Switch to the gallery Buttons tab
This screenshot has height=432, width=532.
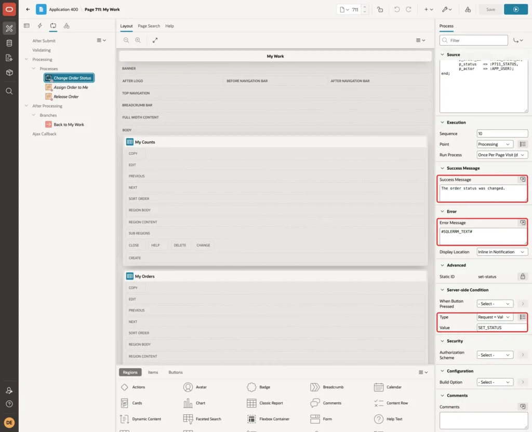click(x=176, y=372)
